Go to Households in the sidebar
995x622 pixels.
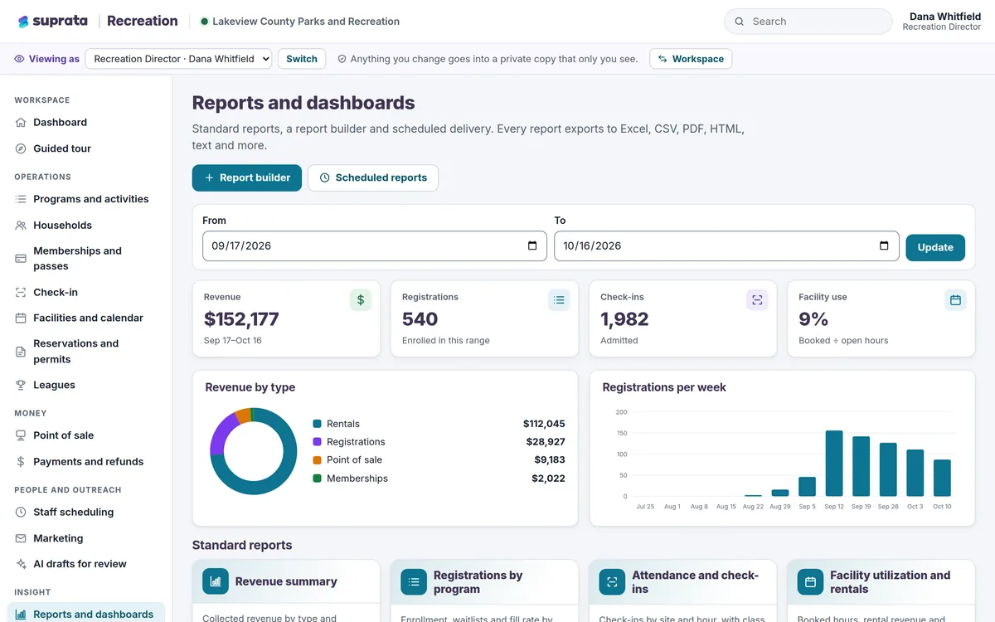(x=86, y=226)
